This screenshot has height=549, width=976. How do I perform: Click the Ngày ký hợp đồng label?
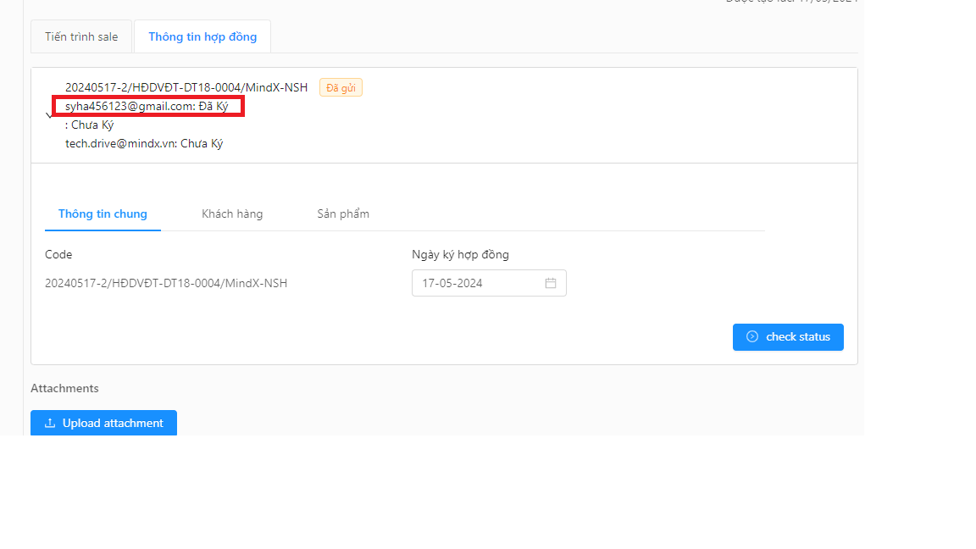click(x=460, y=254)
